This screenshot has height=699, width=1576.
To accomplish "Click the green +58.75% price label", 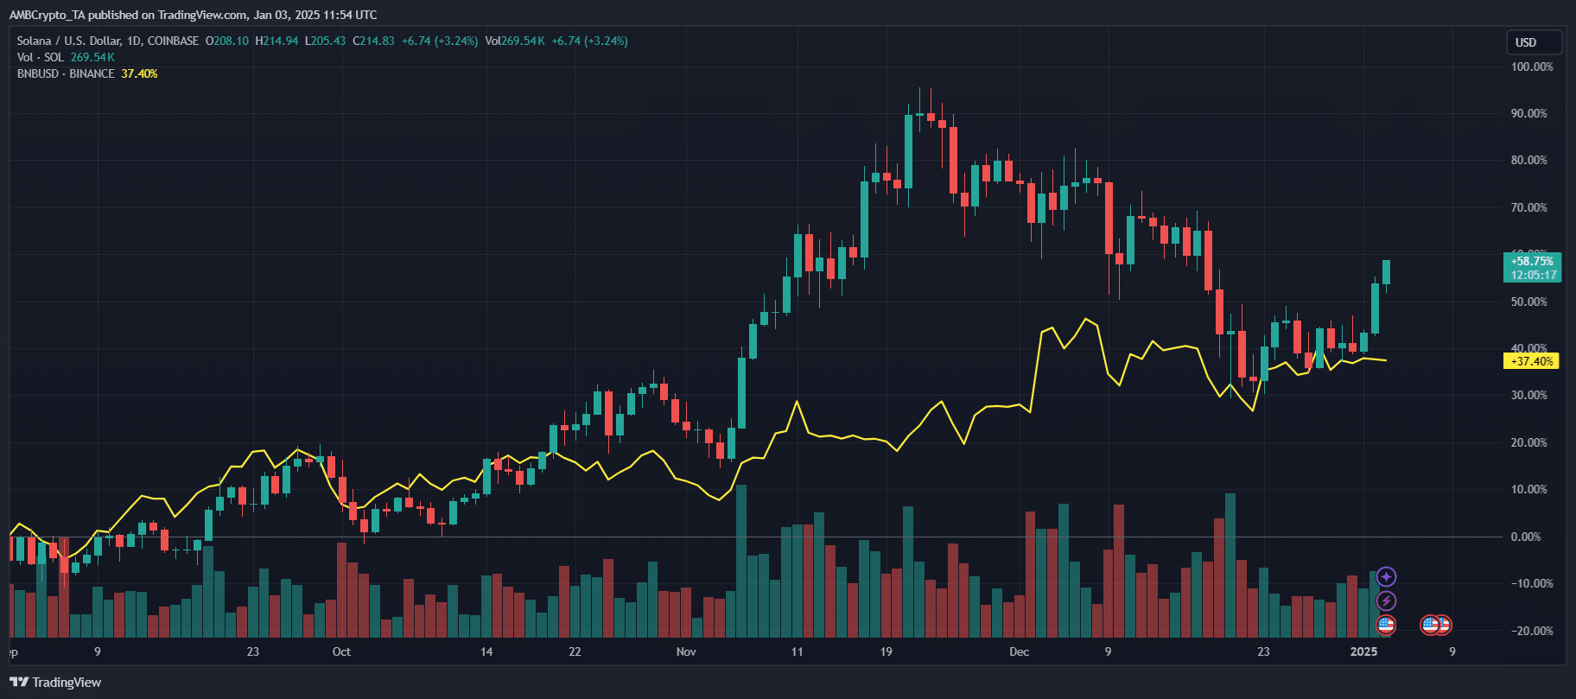I will [x=1532, y=261].
